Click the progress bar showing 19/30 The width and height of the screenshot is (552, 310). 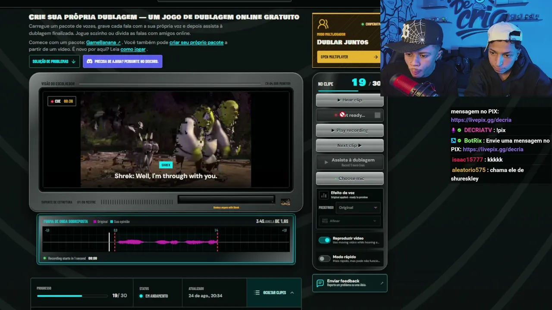tap(72, 296)
